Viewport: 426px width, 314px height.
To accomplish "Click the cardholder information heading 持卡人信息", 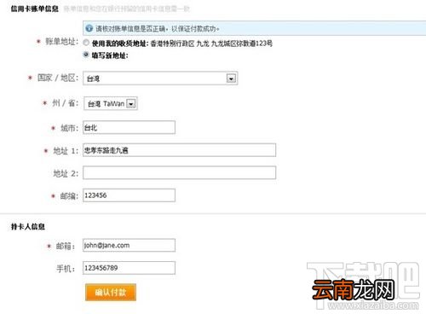I will click(x=28, y=227).
